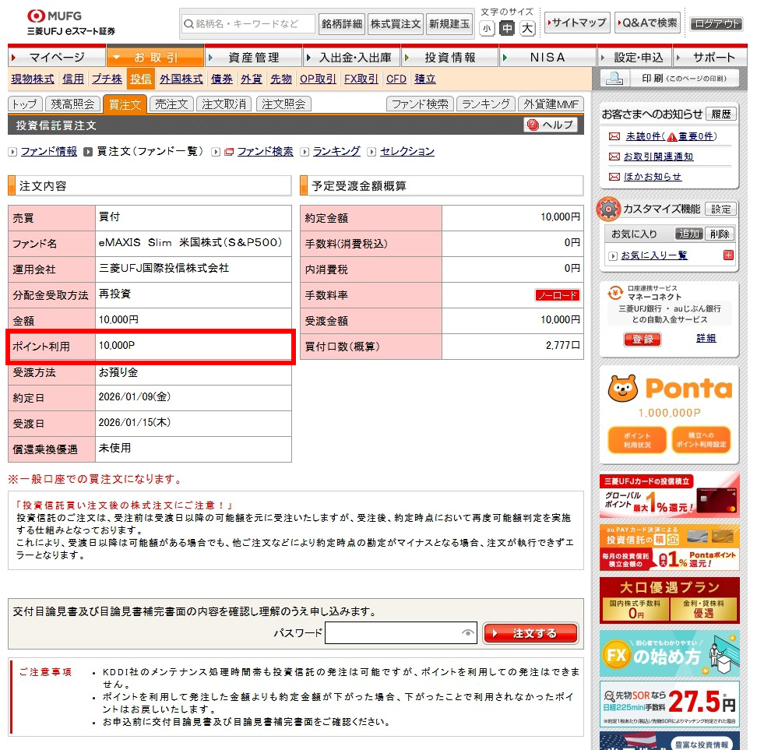Screen dimensions: 757x750
Task: Click the Ponta character logo
Action: click(x=623, y=388)
